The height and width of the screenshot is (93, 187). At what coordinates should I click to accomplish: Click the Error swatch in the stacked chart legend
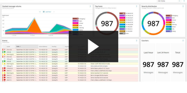click(x=75, y=25)
